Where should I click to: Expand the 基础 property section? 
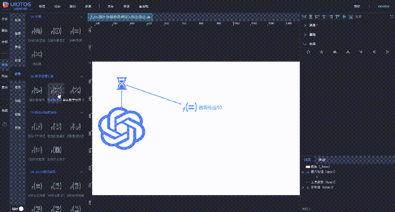coord(305,34)
